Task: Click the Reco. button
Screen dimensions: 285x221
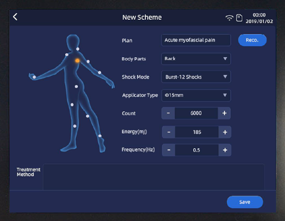Action: tap(252, 40)
